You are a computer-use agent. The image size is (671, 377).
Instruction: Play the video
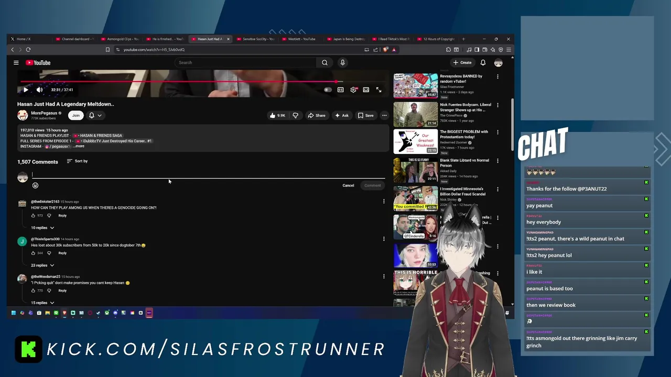coord(26,90)
